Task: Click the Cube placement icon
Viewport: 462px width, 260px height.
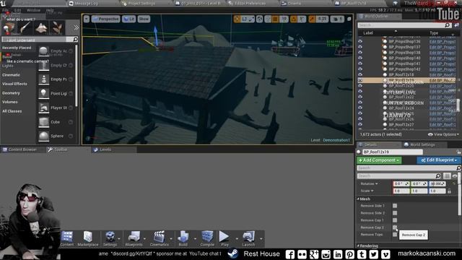Action: click(43, 122)
